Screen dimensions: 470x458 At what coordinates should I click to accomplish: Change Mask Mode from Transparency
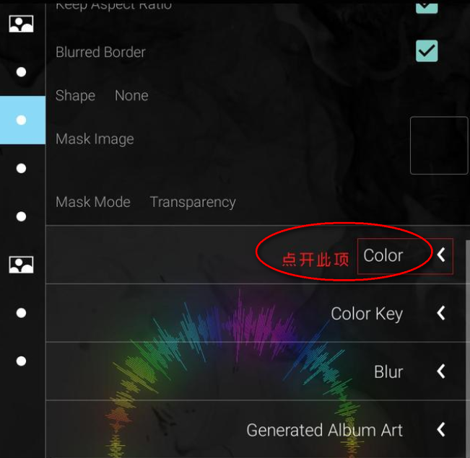(192, 203)
